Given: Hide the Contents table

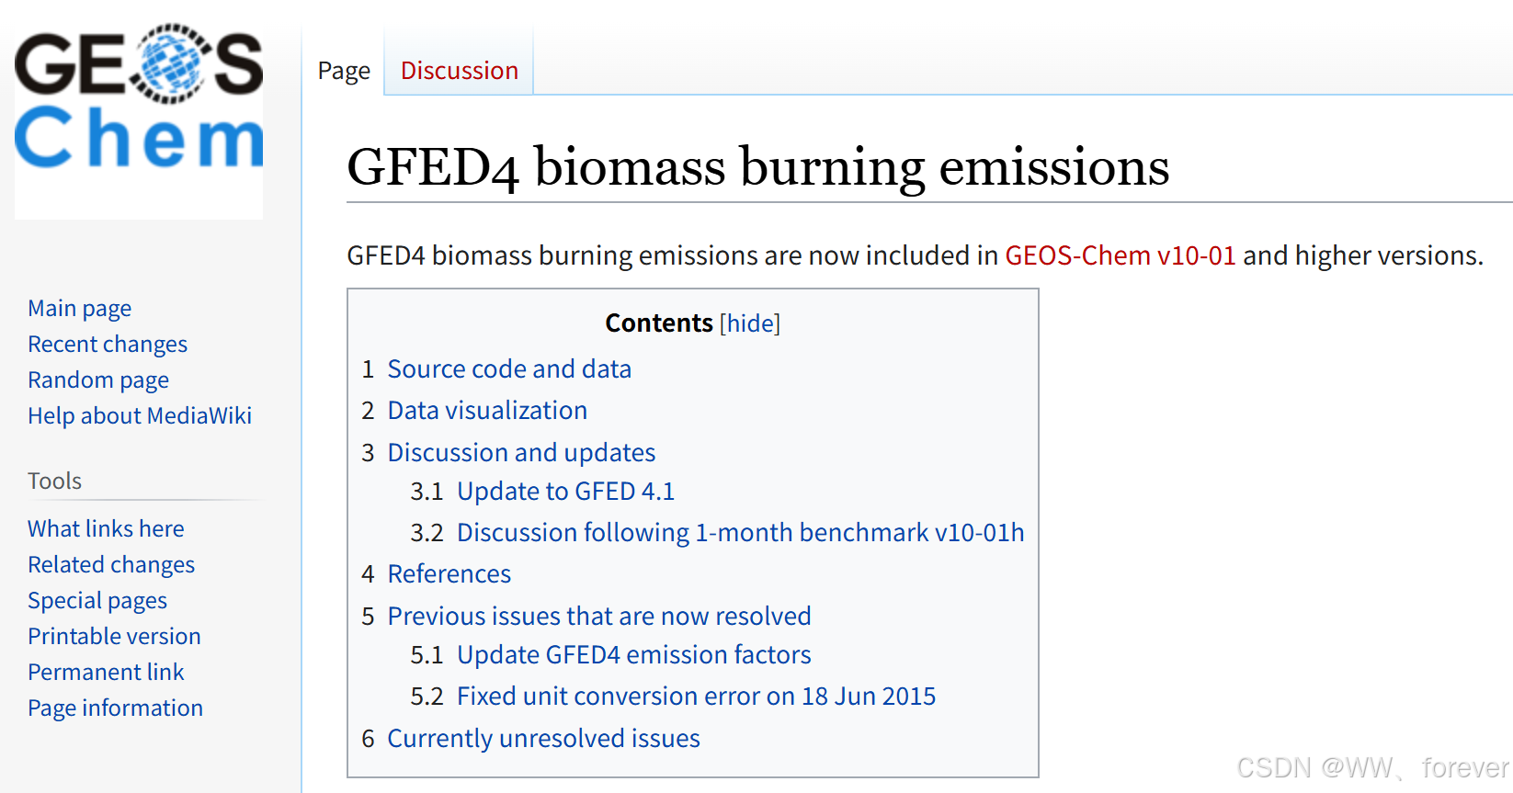Looking at the screenshot, I should click(x=750, y=323).
